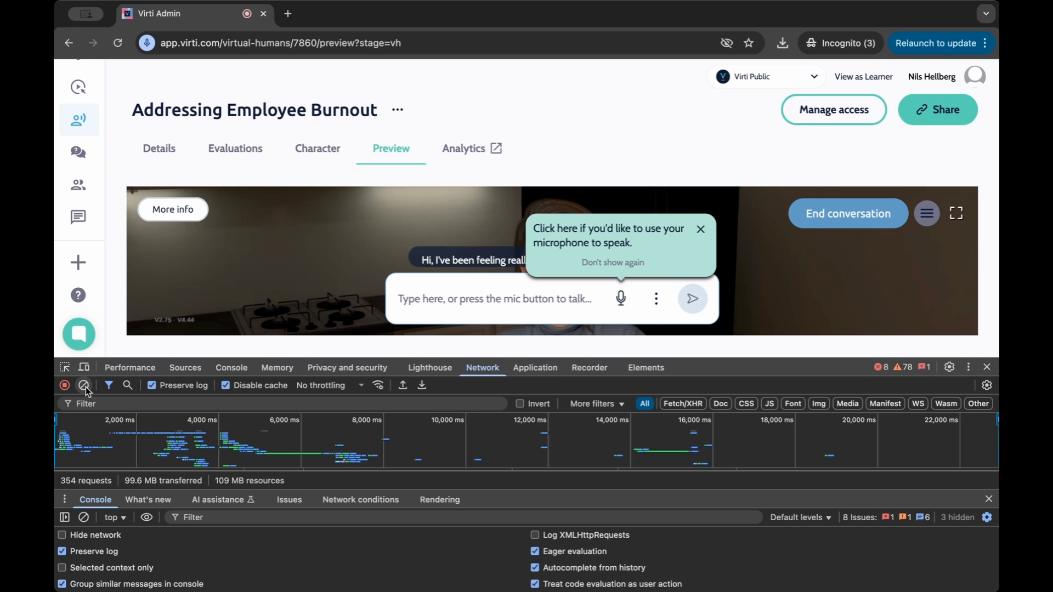
Task: Open the No throttling dropdown
Action: (330, 385)
